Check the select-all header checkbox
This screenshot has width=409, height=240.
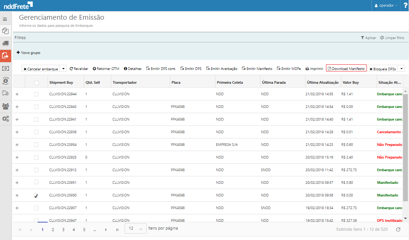[36, 83]
